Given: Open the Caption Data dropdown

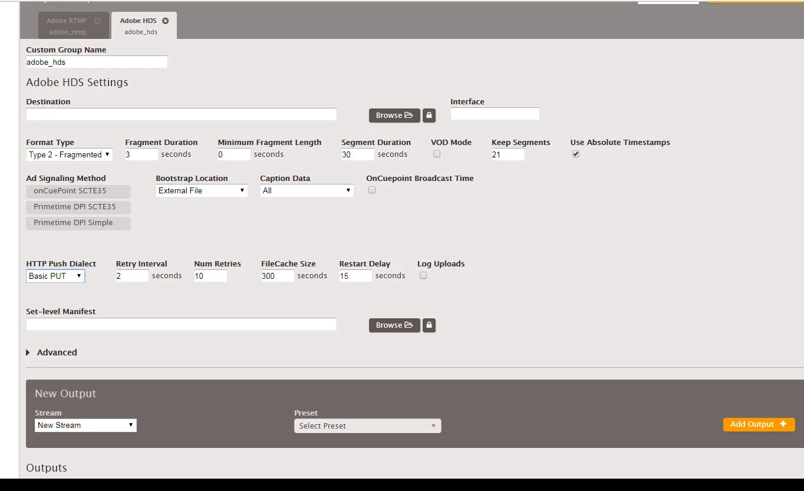Looking at the screenshot, I should 307,190.
